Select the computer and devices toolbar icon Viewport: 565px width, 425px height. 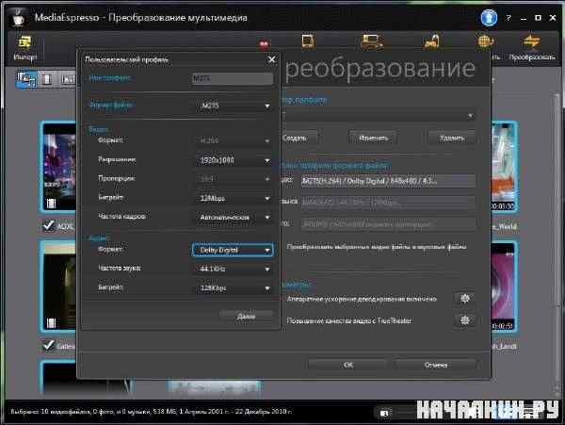point(372,41)
